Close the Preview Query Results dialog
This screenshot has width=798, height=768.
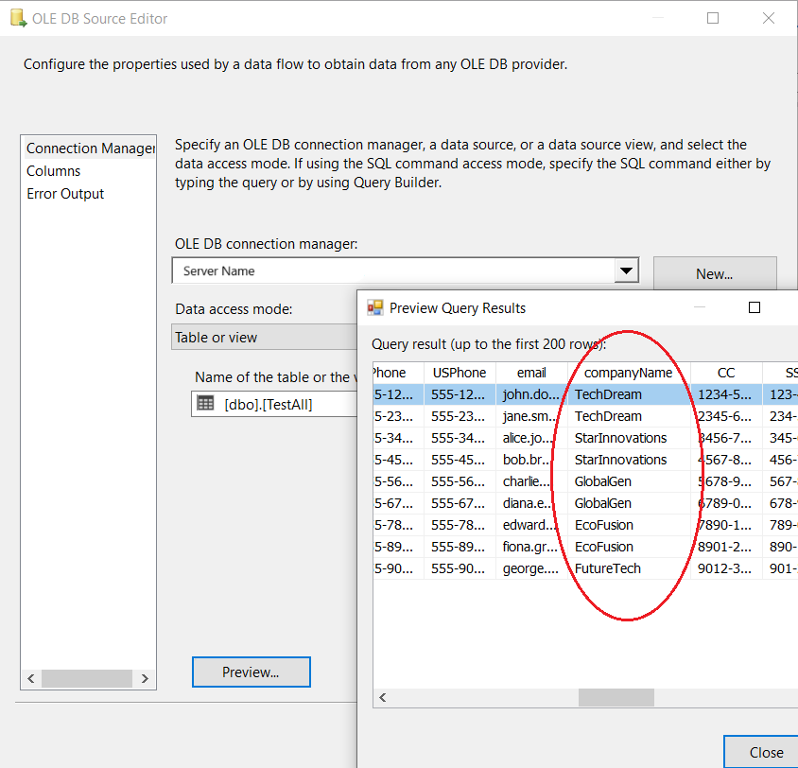pos(765,752)
